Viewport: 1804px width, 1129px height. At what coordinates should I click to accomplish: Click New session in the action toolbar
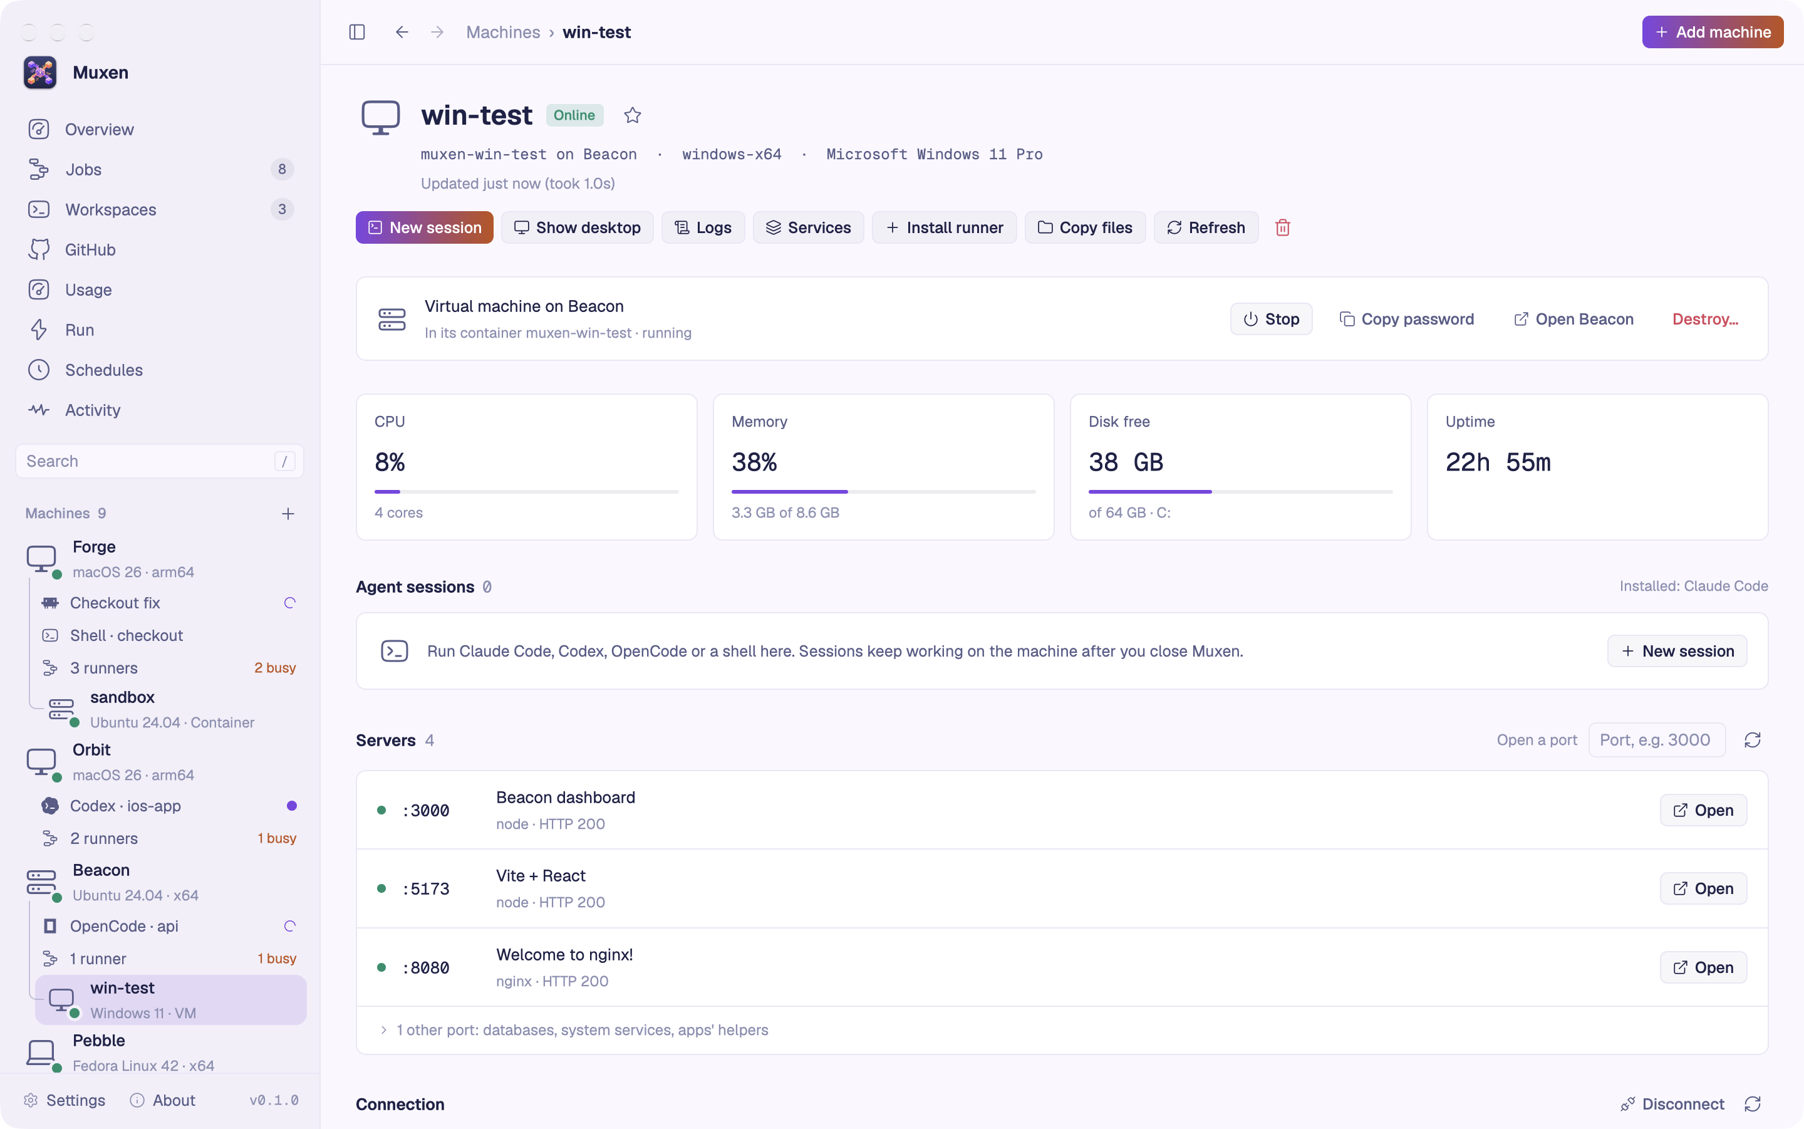[424, 227]
